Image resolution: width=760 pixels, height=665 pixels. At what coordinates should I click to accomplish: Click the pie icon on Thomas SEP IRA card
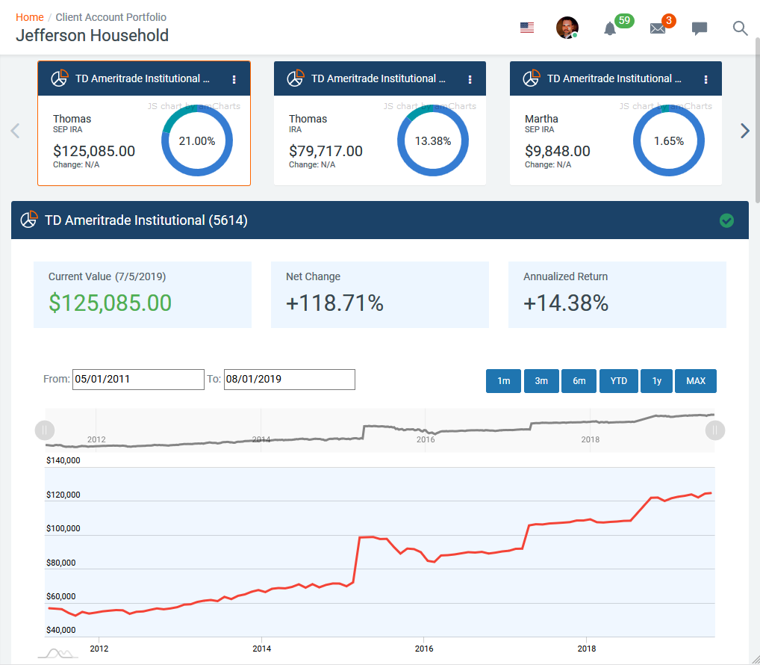coord(60,78)
